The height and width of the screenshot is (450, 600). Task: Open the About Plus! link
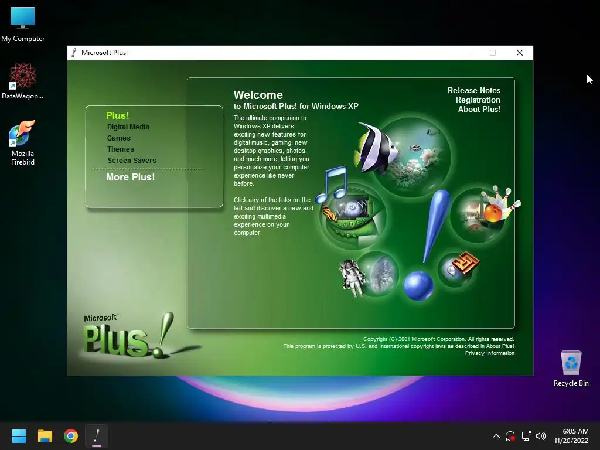tap(479, 109)
